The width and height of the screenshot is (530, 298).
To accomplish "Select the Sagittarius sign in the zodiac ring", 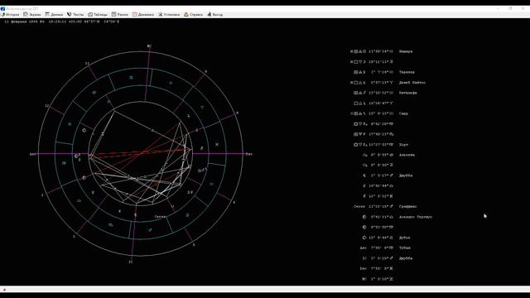I will (x=150, y=230).
